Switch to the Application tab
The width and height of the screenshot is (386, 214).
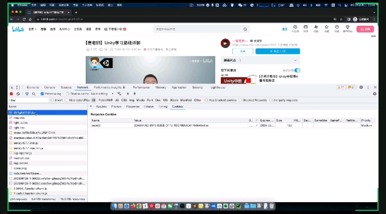pyautogui.click(x=179, y=87)
